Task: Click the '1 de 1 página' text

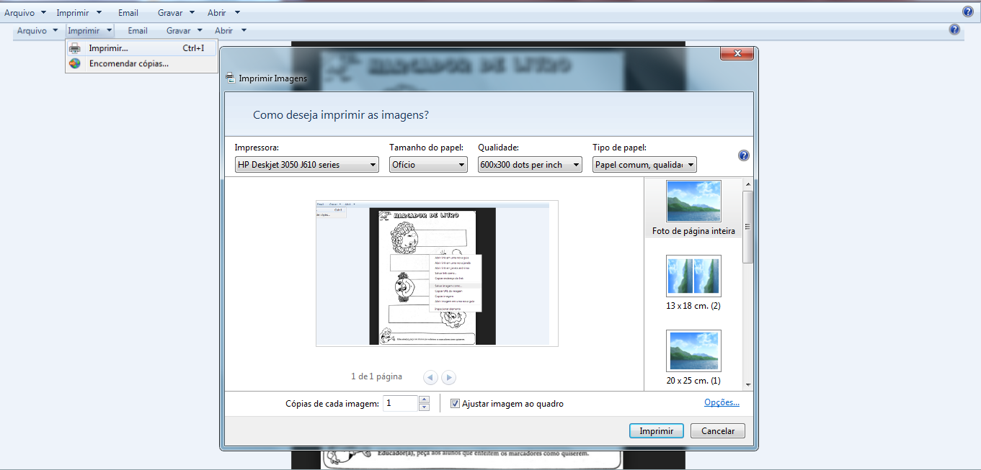Action: click(x=376, y=376)
